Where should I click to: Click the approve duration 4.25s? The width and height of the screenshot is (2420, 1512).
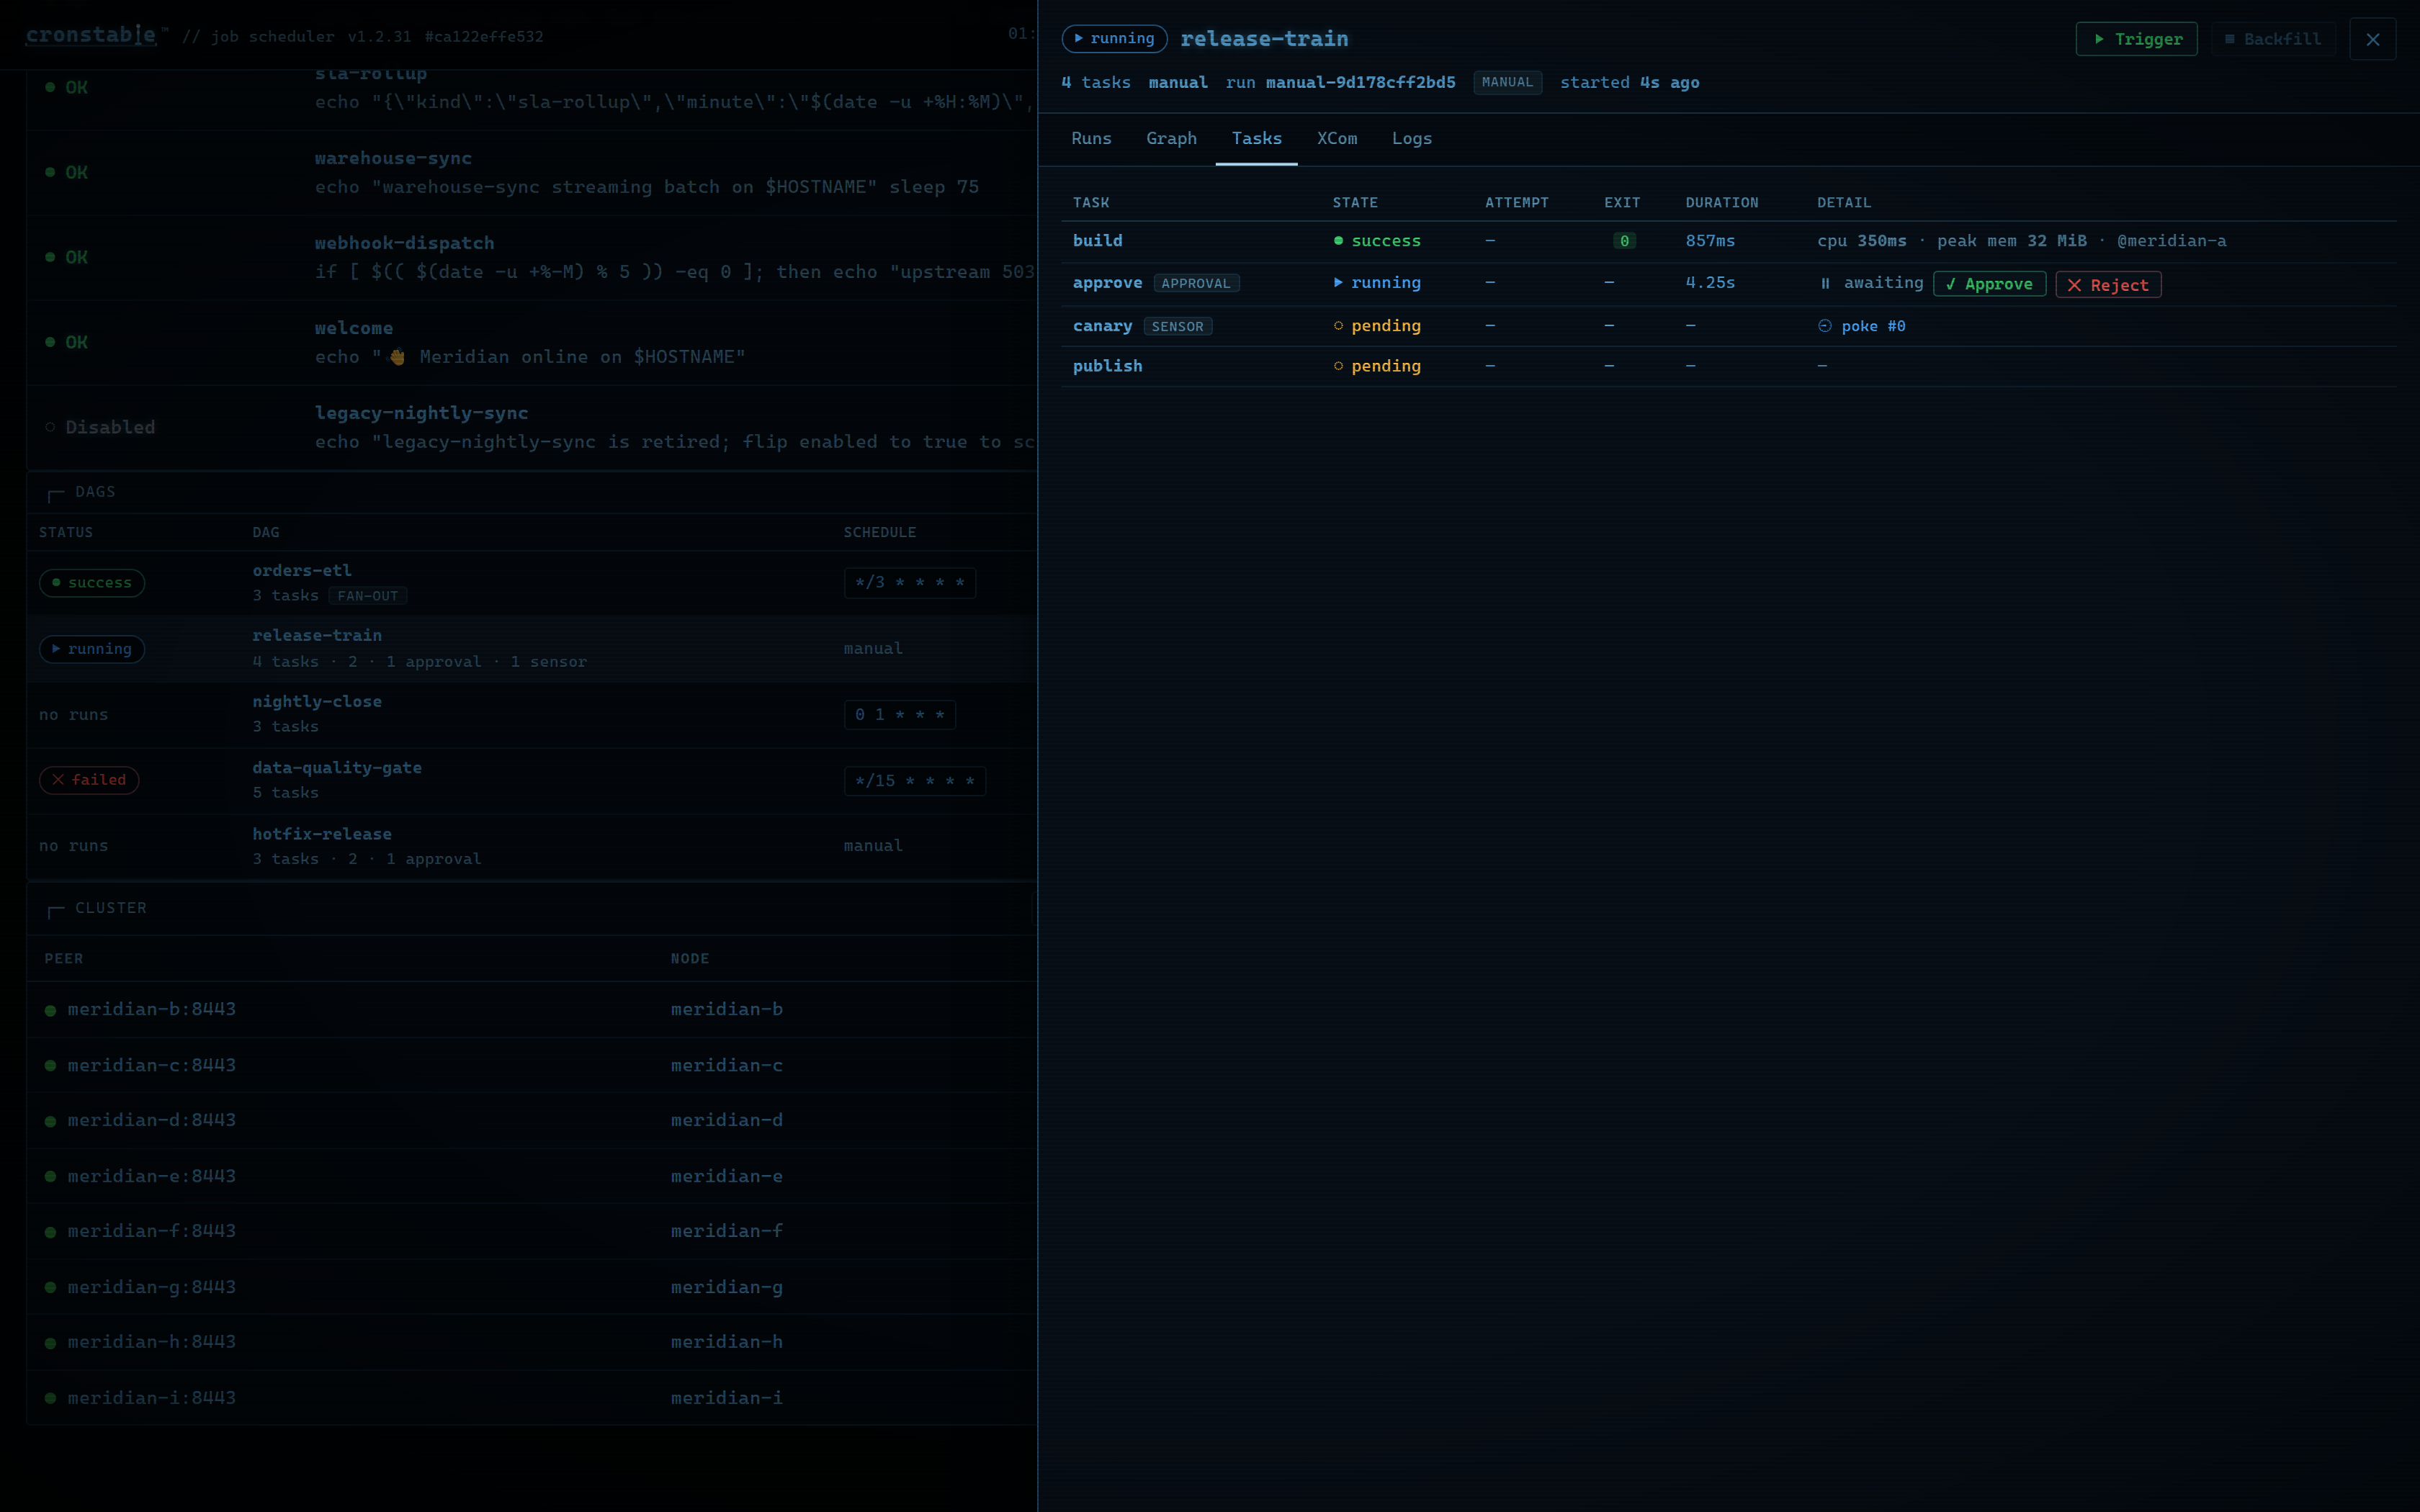pos(1710,283)
